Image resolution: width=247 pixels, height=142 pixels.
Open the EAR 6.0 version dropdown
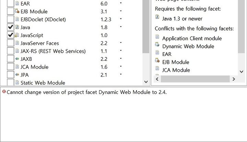click(x=121, y=3)
